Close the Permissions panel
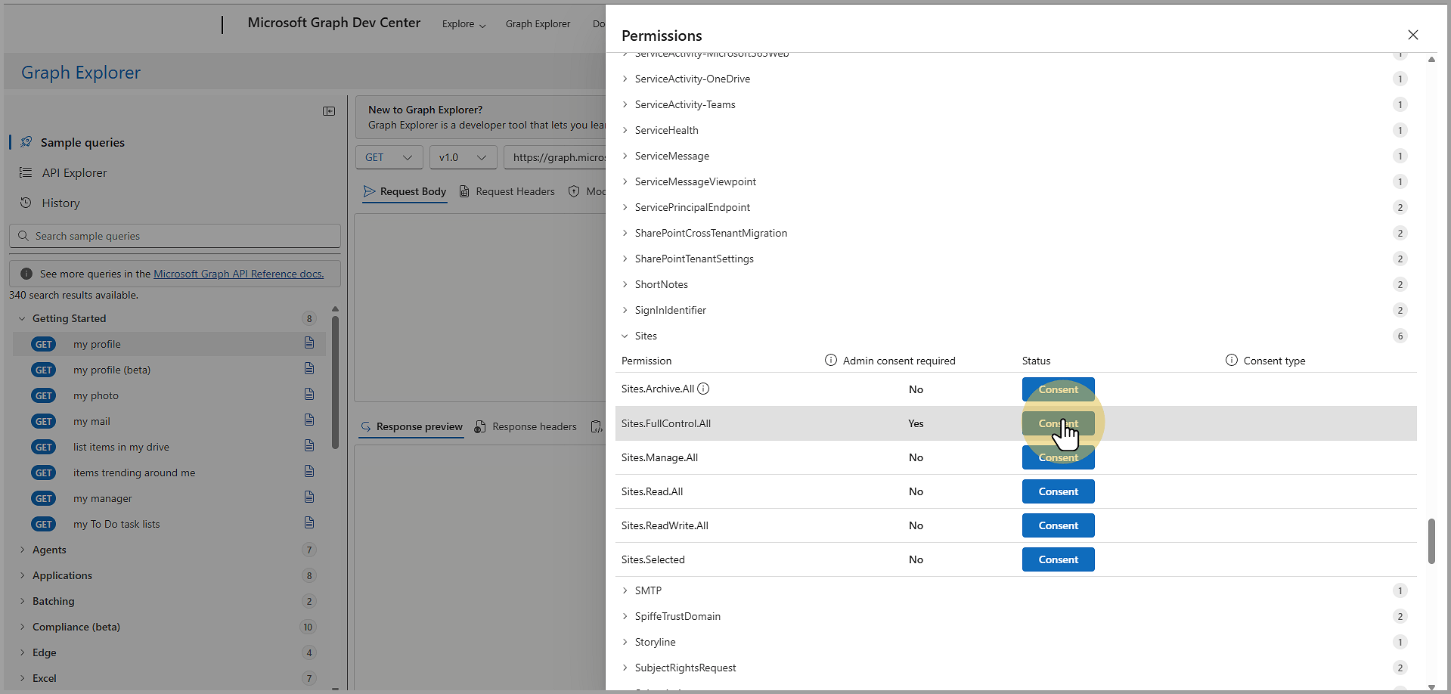1451x694 pixels. [x=1412, y=35]
